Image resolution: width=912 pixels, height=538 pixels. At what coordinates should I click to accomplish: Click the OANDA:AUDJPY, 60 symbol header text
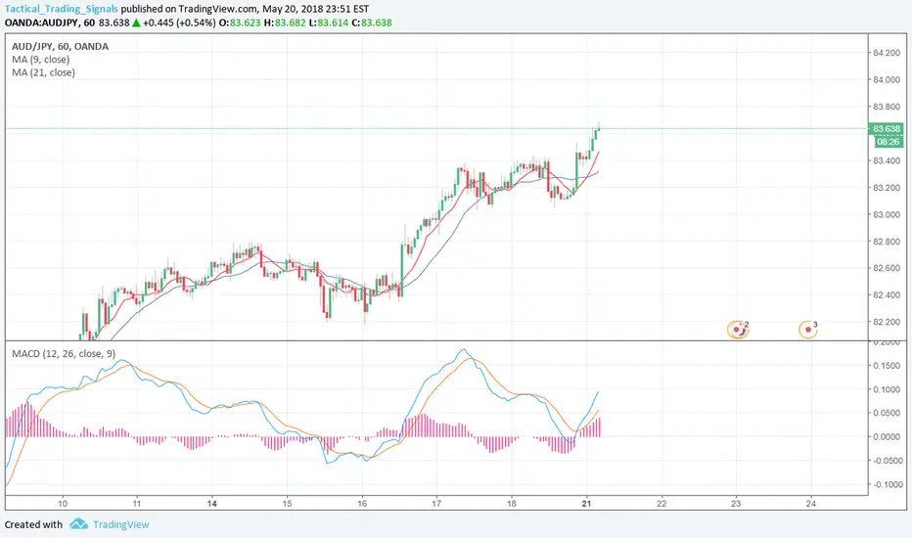coord(50,23)
